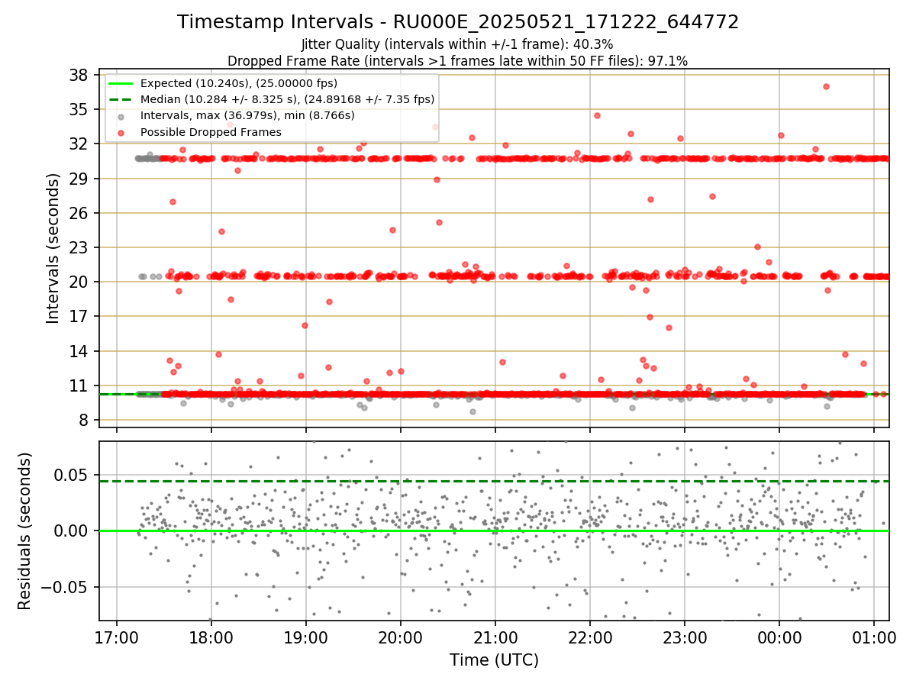This screenshot has width=916, height=687.
Task: Click the 14 interval tick label
Action: [79, 351]
